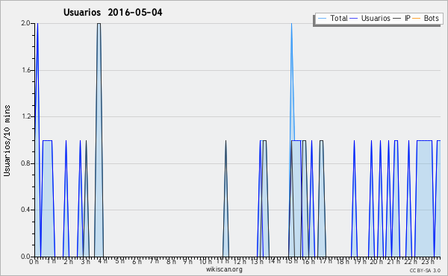Click the 0.4 y-axis value
The height and width of the screenshot is (276, 448).
point(25,210)
